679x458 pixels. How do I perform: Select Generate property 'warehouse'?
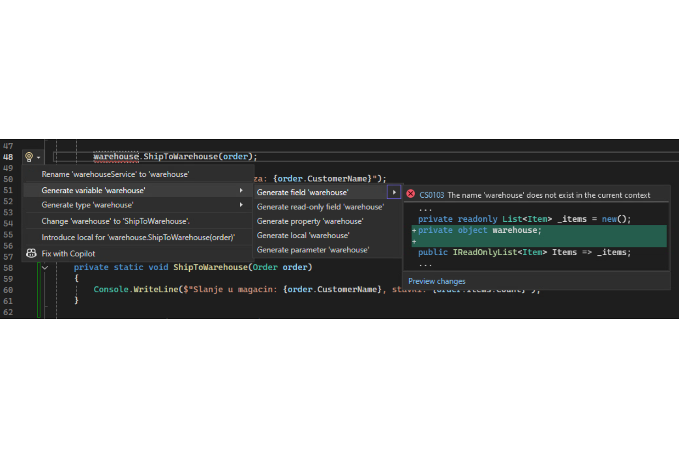310,221
